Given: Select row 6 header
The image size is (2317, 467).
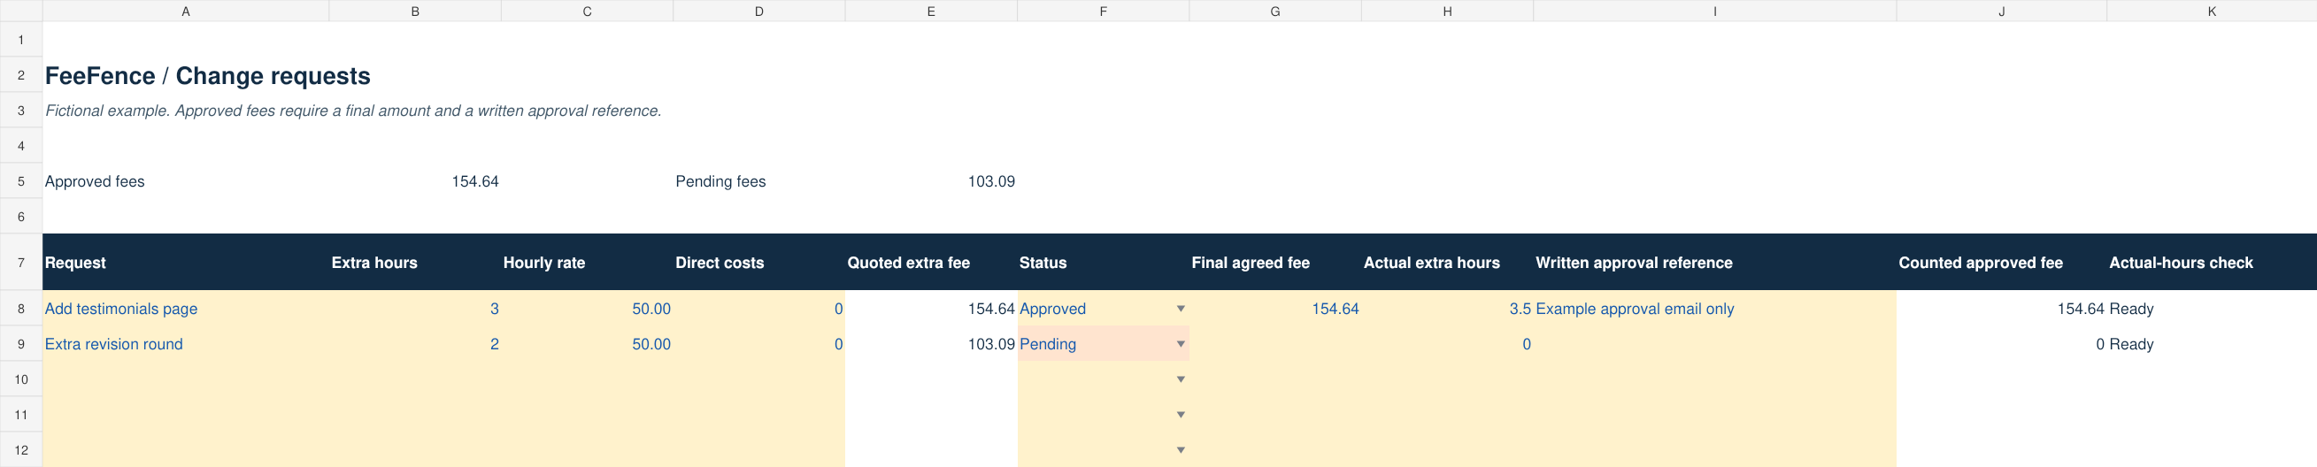Looking at the screenshot, I should (x=21, y=217).
